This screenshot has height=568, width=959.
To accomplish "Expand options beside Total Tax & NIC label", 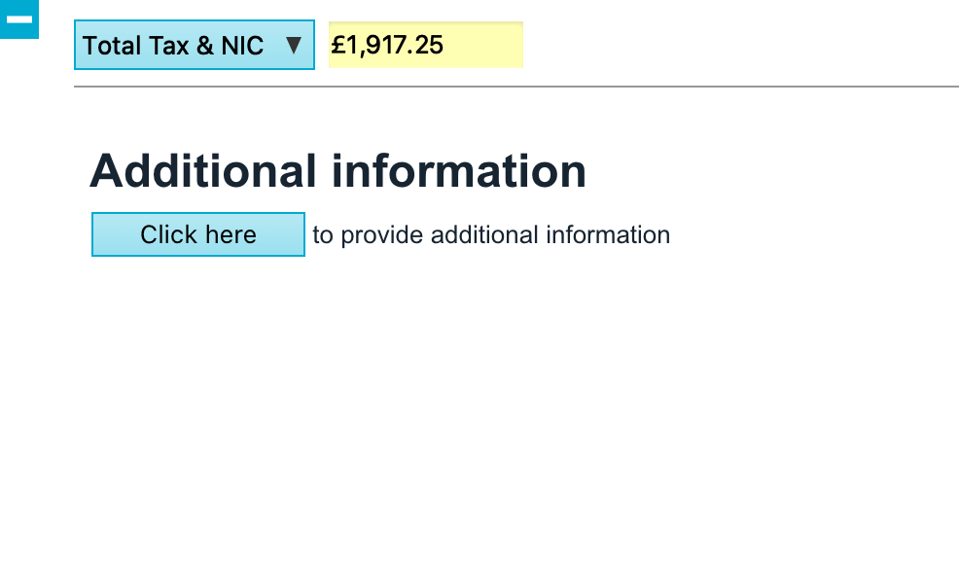I will (294, 45).
